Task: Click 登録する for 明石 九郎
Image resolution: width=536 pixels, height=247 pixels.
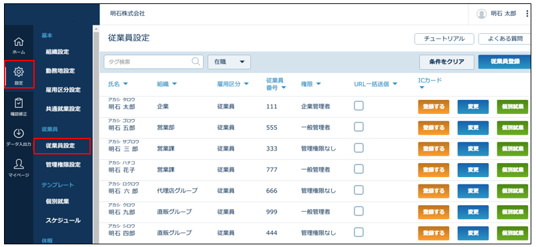Action: 433,212
